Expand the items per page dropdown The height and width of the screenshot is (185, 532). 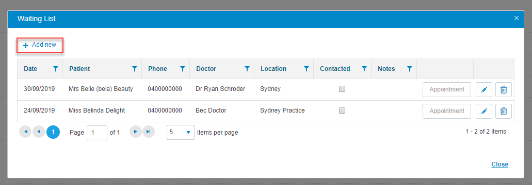[181, 133]
